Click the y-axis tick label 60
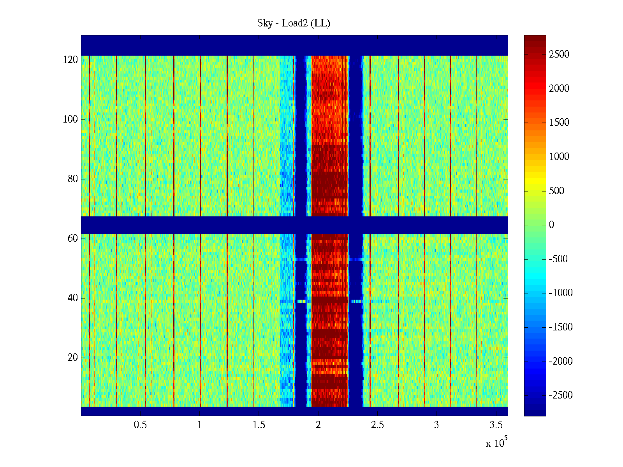Viewport: 623px width, 467px height. (73, 239)
